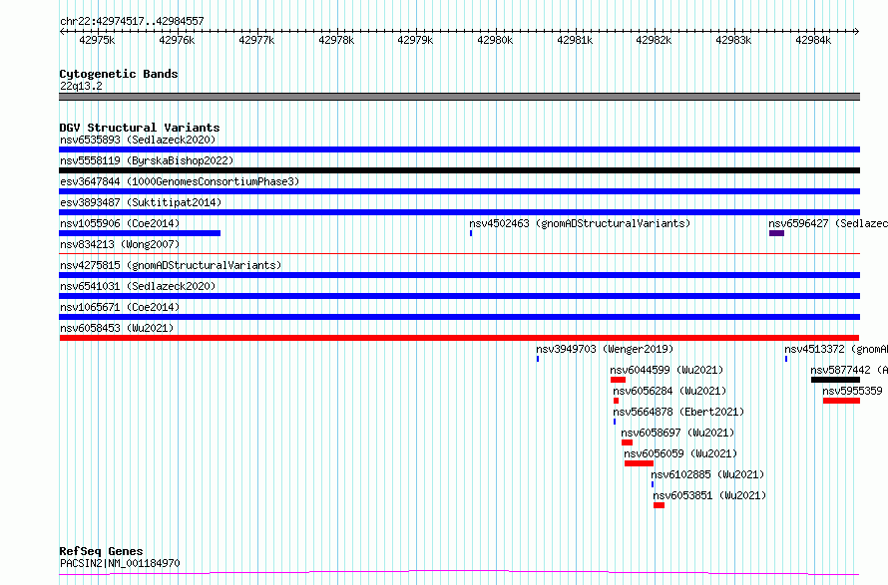This screenshot has height=585, width=888.
Task: Click the PACSIN2|NM_001184970 gene label
Action: pos(120,563)
